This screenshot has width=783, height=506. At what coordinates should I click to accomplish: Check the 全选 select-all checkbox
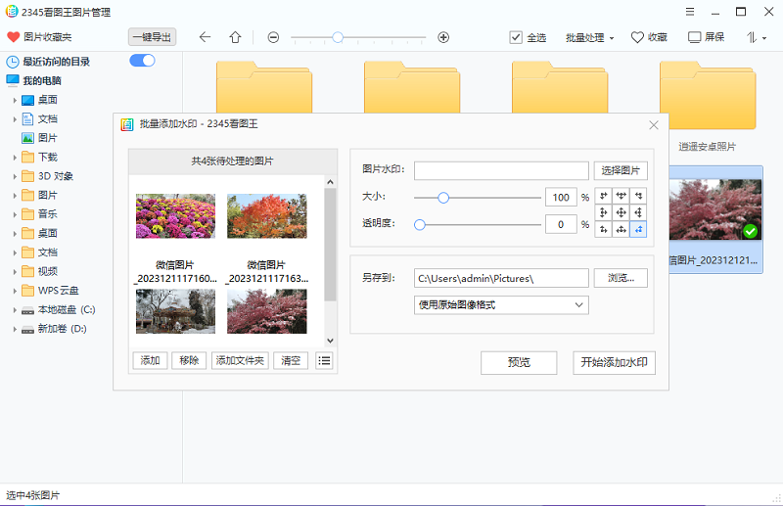click(x=516, y=37)
